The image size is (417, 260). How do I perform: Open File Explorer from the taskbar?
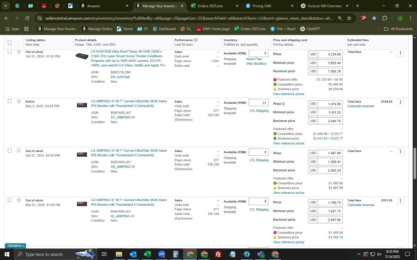click(x=119, y=254)
